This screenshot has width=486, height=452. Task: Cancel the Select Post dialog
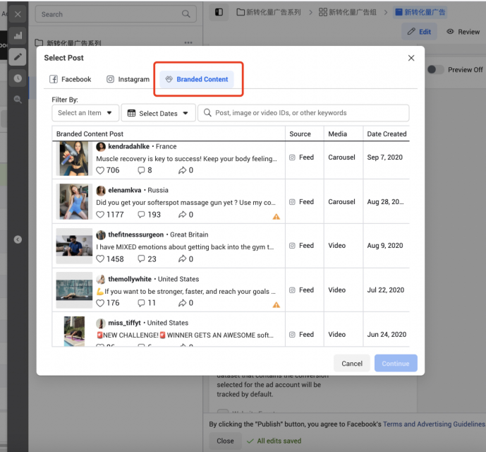click(352, 363)
